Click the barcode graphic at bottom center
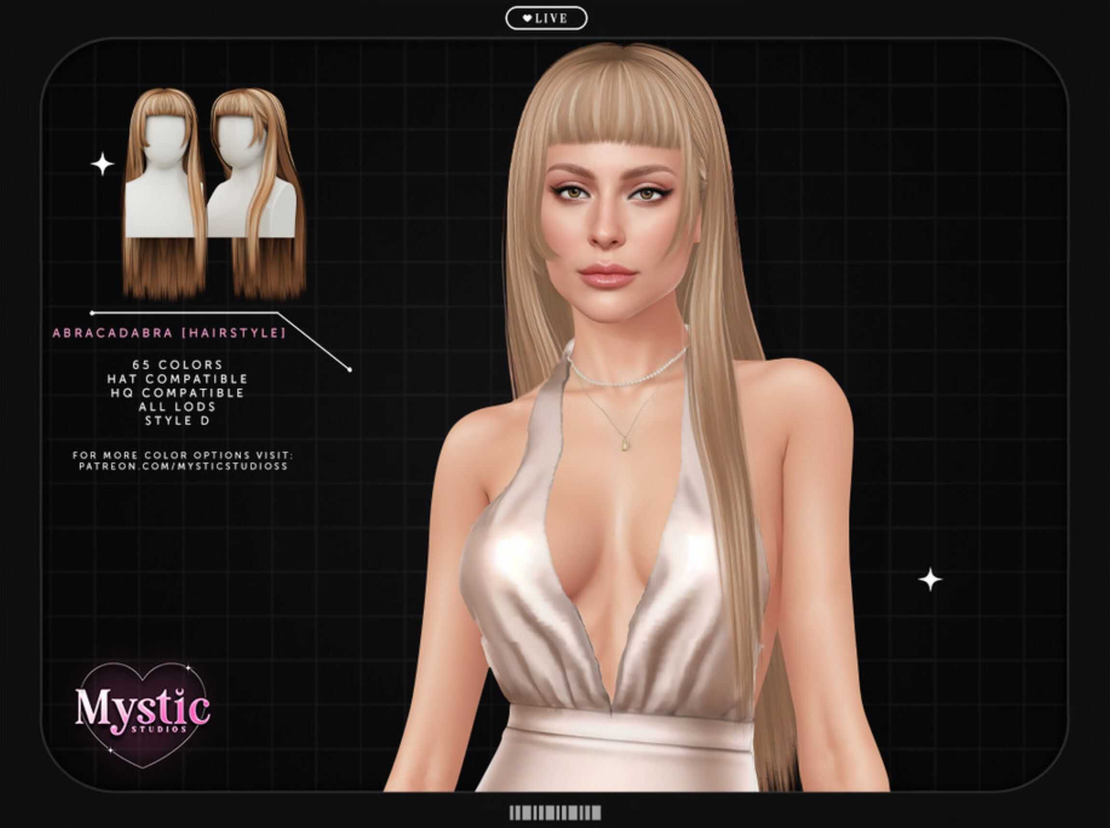Viewport: 1110px width, 828px height. tap(555, 813)
